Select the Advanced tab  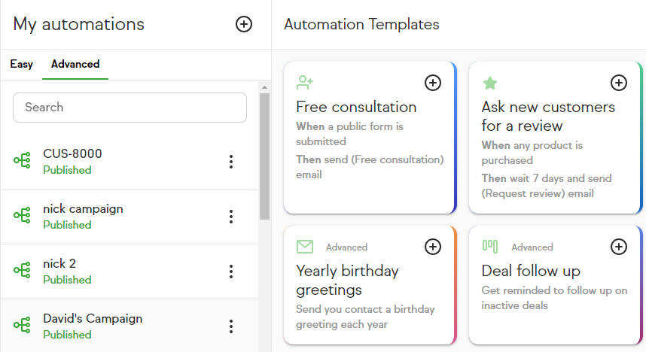tap(75, 65)
